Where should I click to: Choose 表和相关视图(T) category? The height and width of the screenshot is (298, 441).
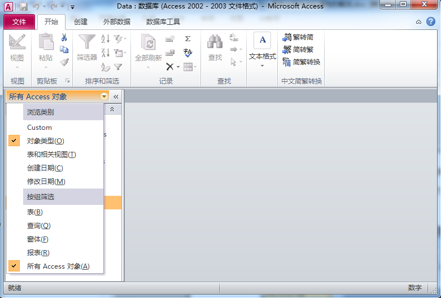pos(55,154)
